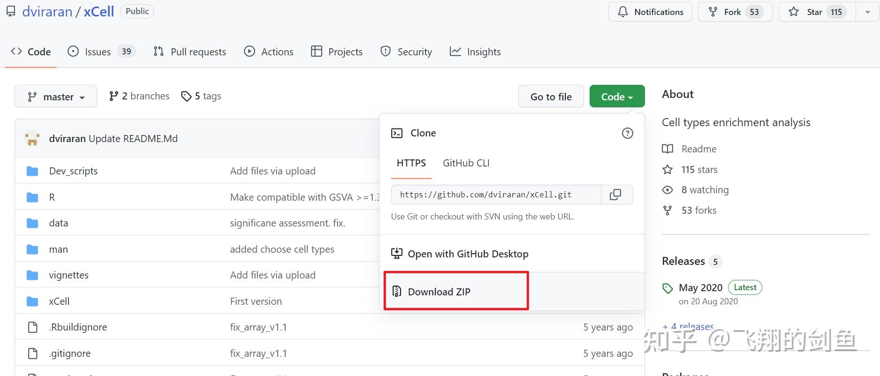Fork the repository using the Fork button
The image size is (880, 376).
tap(735, 12)
